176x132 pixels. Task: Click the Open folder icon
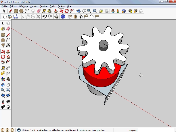click(x=10, y=17)
